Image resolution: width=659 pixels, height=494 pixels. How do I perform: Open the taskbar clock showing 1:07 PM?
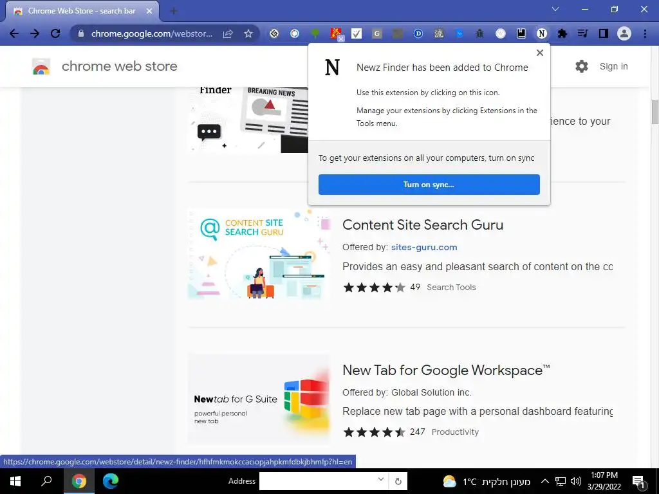(604, 481)
